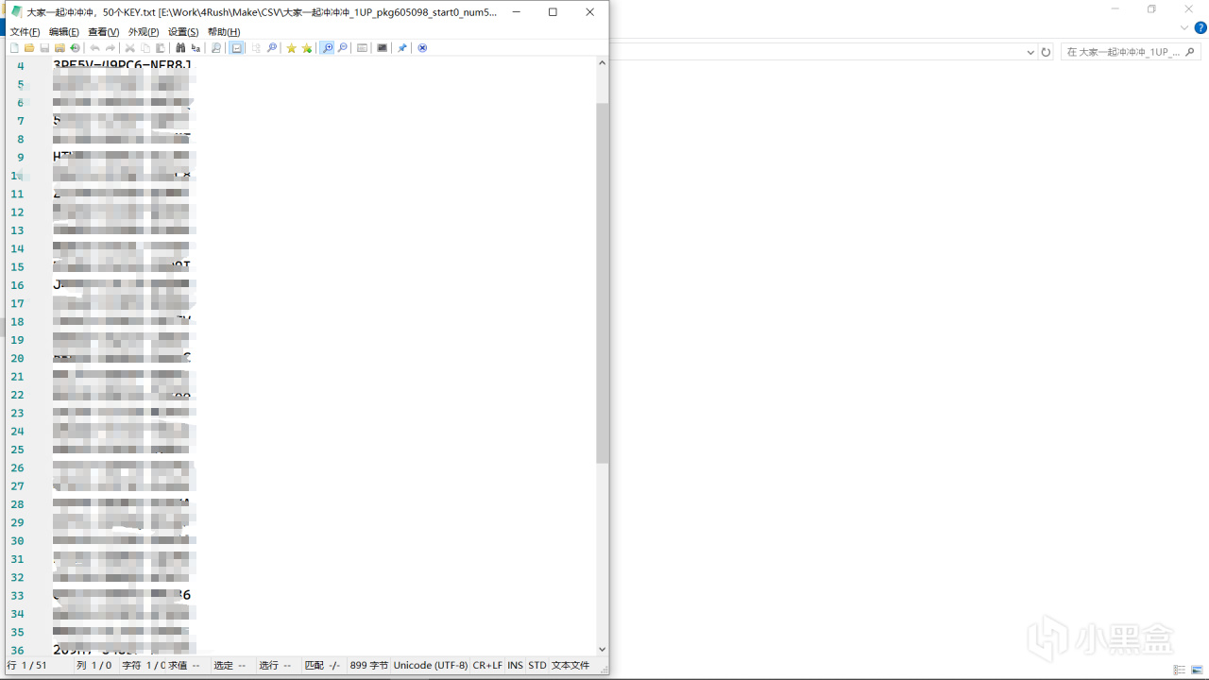Click 选行 -- in the status bar
This screenshot has height=680, width=1209.
(x=275, y=666)
